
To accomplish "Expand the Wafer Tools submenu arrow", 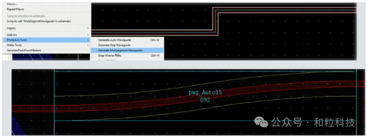I will [88, 45].
